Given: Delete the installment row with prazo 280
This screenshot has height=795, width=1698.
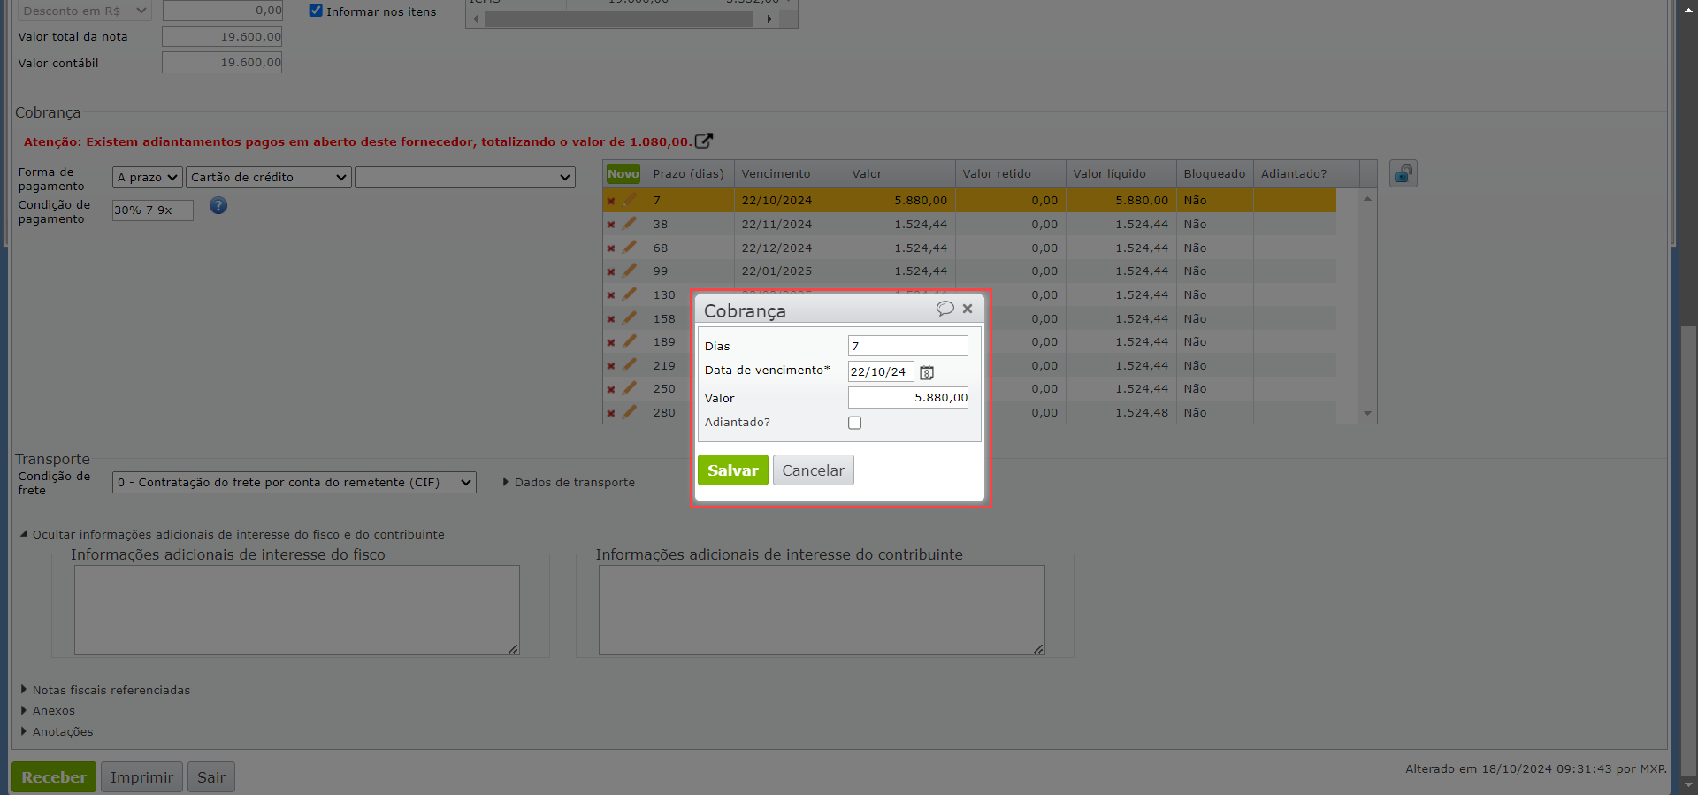Looking at the screenshot, I should (x=611, y=413).
